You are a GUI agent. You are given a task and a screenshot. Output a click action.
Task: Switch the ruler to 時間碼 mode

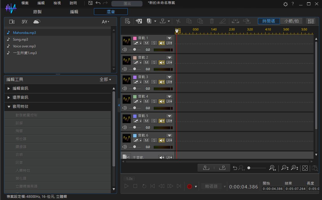(269, 21)
